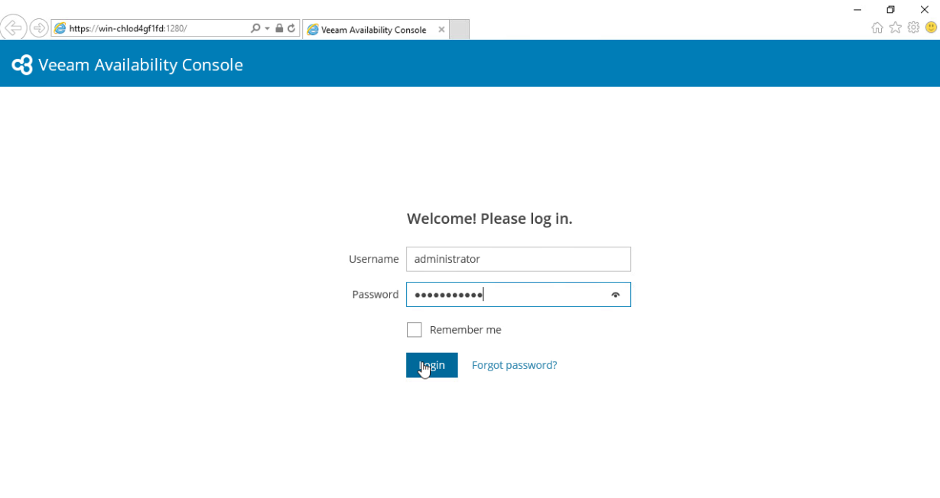Open the browser Home icon
The height and width of the screenshot is (498, 940).
(877, 27)
